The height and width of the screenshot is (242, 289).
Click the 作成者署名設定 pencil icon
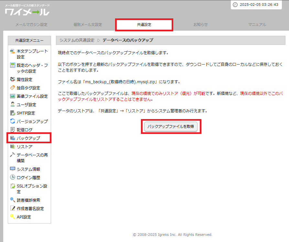coord(12,208)
